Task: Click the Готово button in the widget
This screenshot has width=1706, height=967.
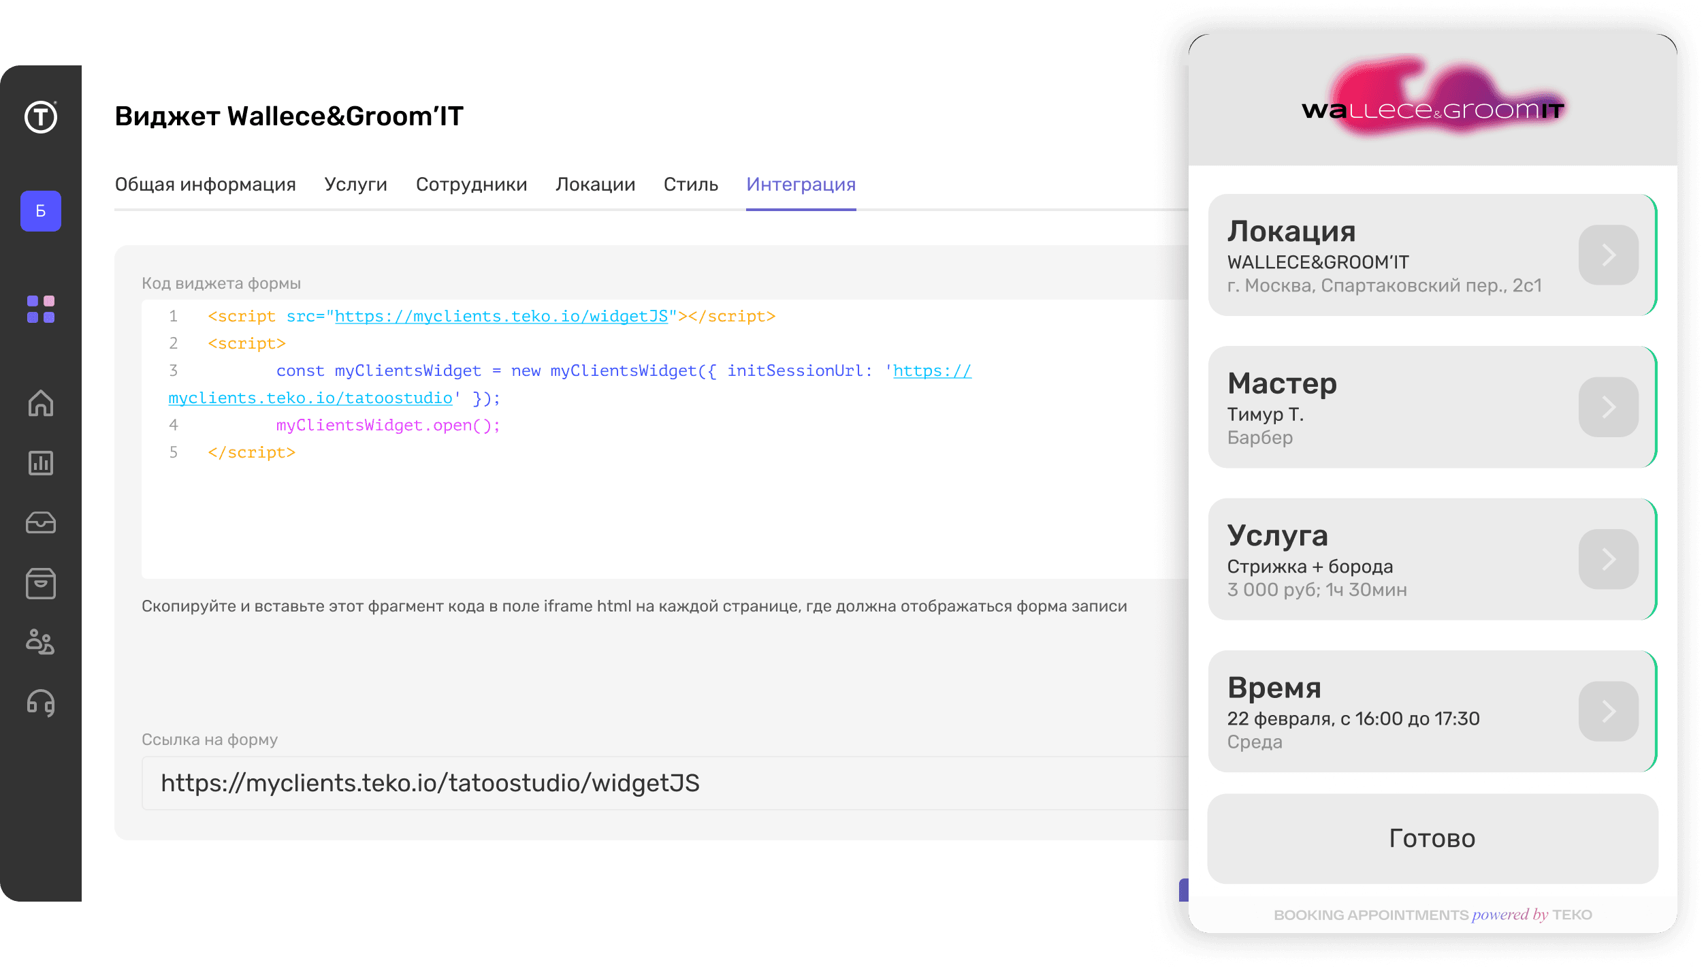Action: click(1432, 839)
